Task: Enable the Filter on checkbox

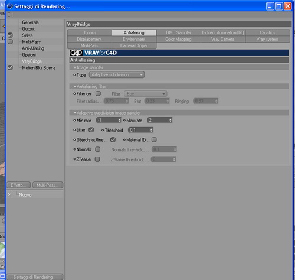Action: 98,94
